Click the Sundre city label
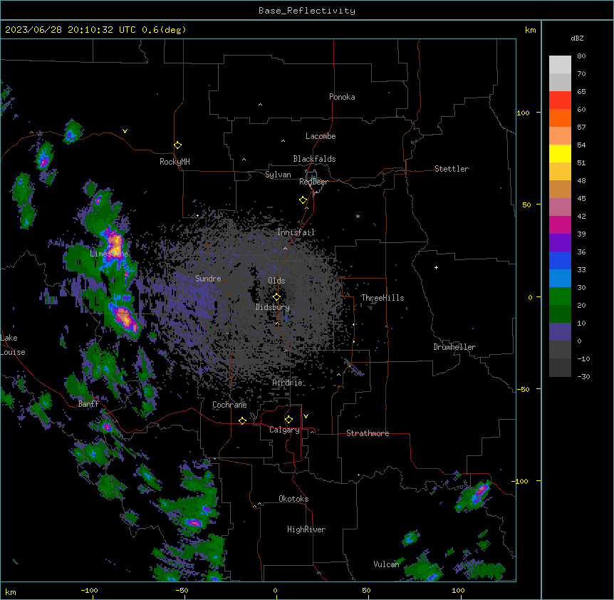This screenshot has width=614, height=600. 208,279
